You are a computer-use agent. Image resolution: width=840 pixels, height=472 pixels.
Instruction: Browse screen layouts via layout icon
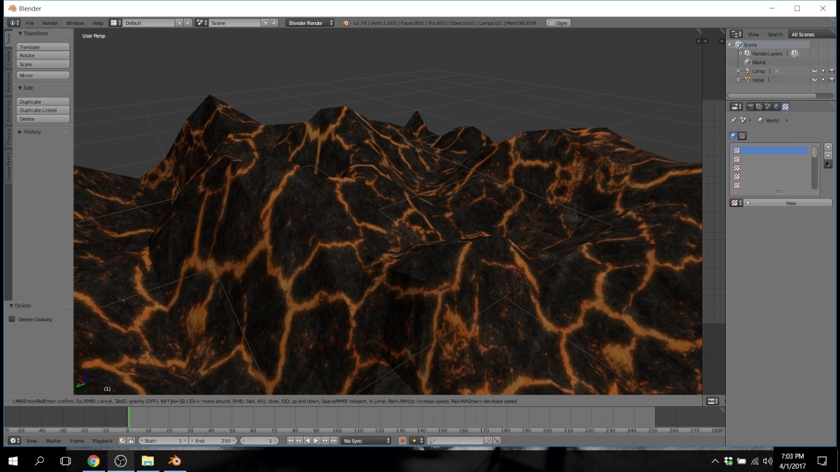[115, 23]
